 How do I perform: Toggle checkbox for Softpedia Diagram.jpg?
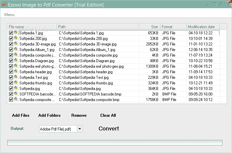coord(11,61)
